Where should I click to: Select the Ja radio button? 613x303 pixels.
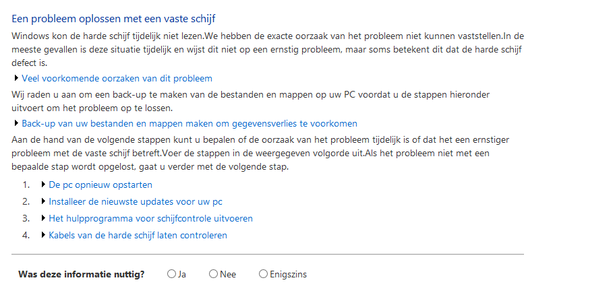tap(171, 274)
